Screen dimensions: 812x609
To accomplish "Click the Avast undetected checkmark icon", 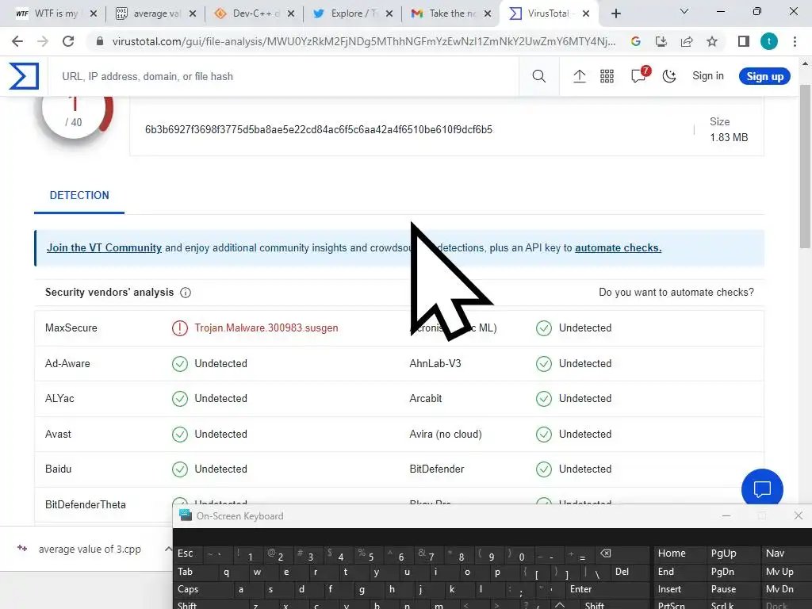I will tap(180, 434).
